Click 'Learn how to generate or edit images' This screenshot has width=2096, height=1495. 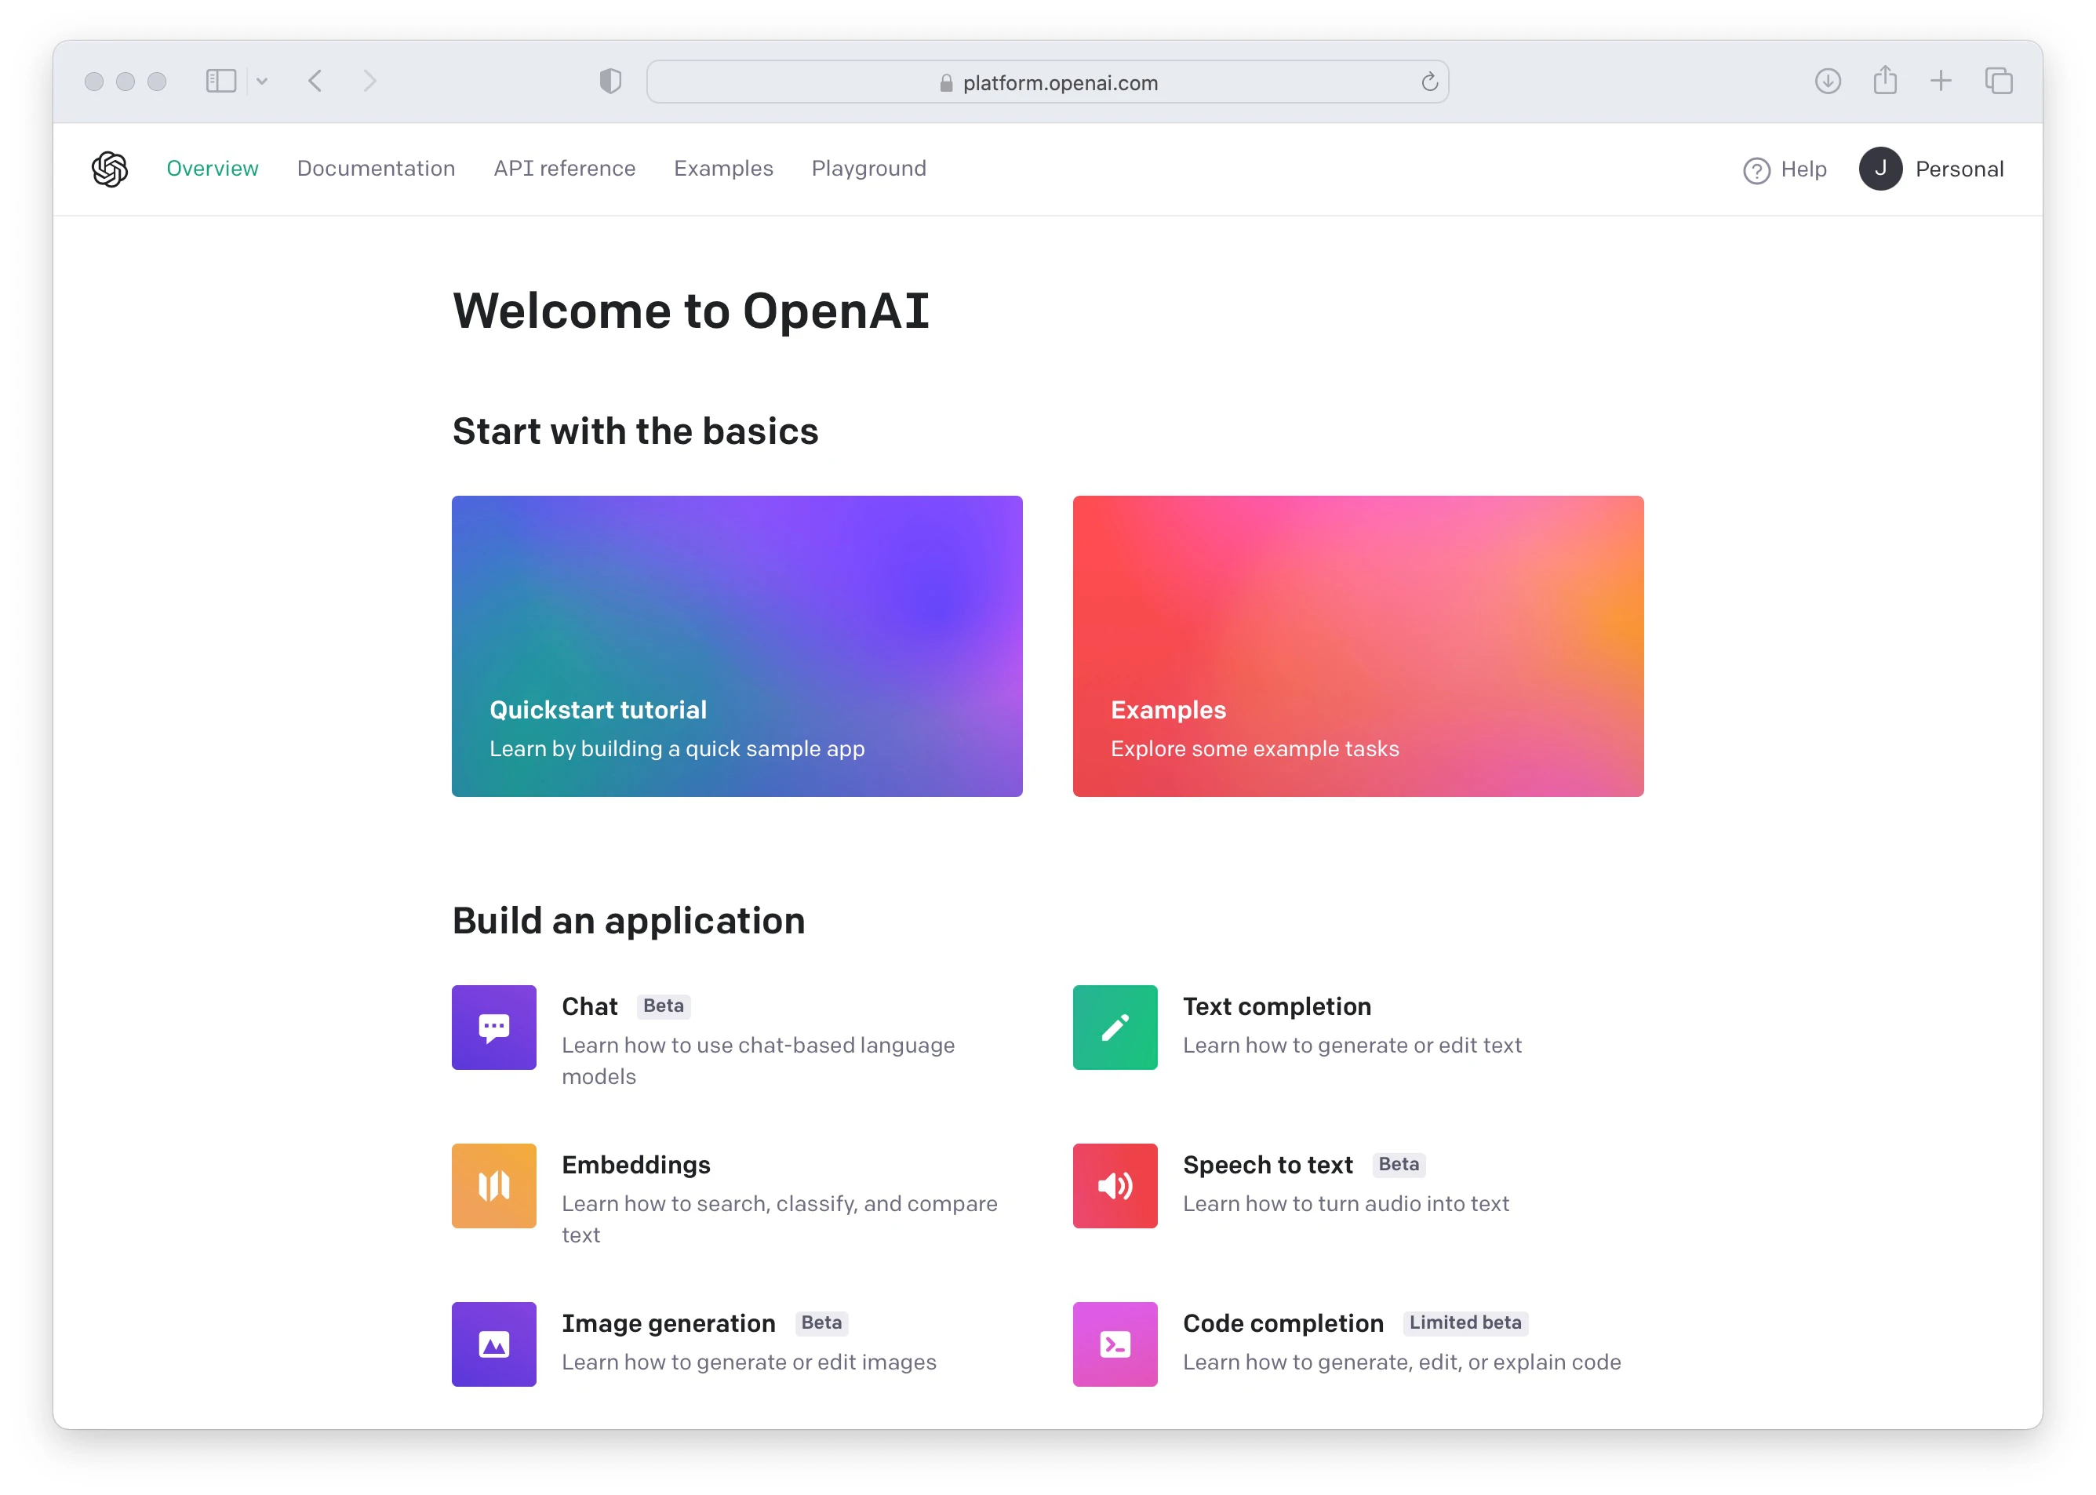748,1362
